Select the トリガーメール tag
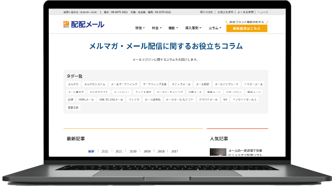The width and height of the screenshot is (332, 186). 253,84
